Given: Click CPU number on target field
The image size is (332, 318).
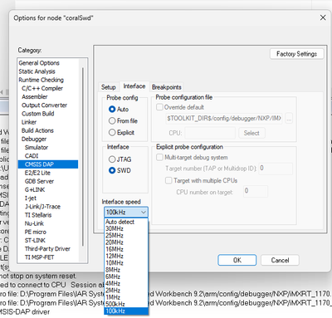Looking at the screenshot, I should click(256, 191).
